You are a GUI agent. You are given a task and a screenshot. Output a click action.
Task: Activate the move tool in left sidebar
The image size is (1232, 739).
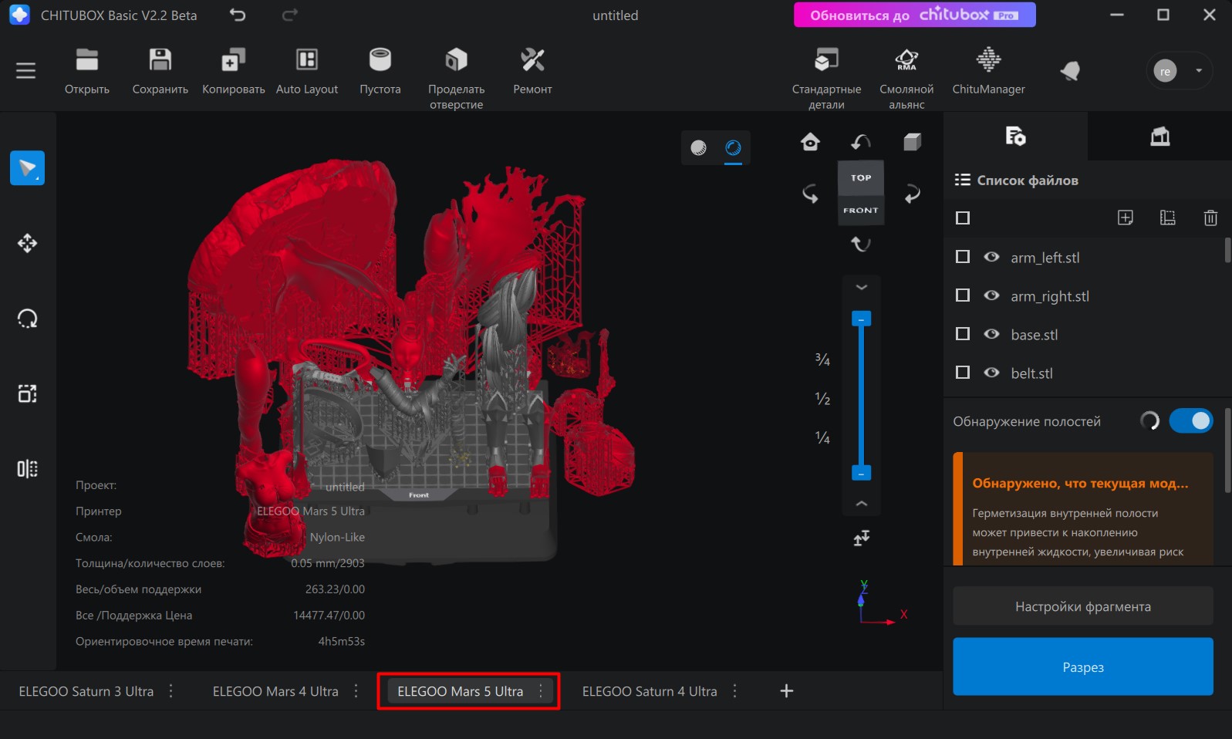tap(27, 244)
